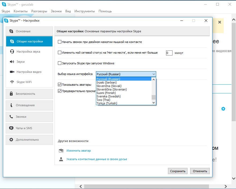
Task: Click the person icon near contact details link
Action: [61, 159]
